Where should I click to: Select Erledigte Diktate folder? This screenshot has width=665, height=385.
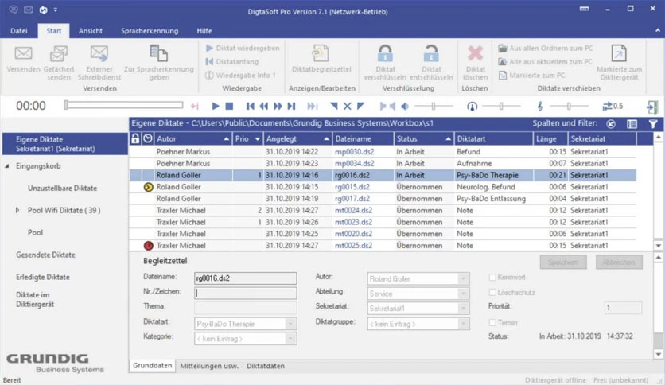42,277
